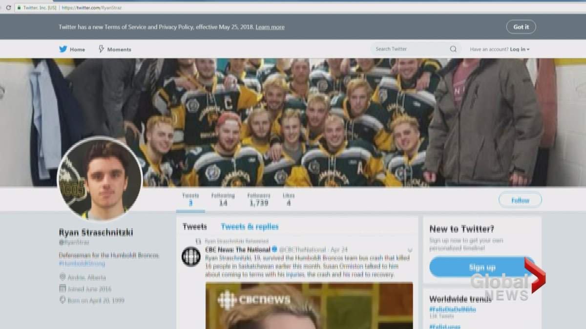Click the 'Worldwide trends' heading
Image resolution: width=586 pixels, height=329 pixels.
click(x=460, y=299)
